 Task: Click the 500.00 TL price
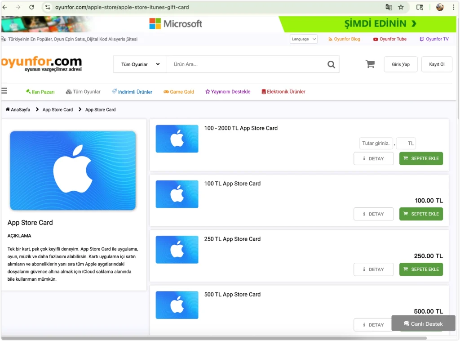428,311
